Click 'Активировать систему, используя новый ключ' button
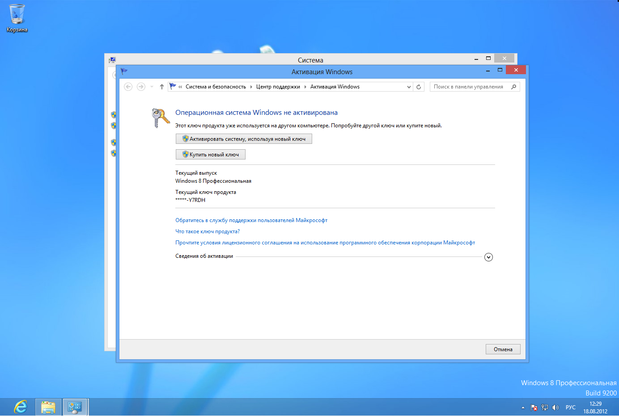Screen dimensions: 619x416 click(244, 139)
